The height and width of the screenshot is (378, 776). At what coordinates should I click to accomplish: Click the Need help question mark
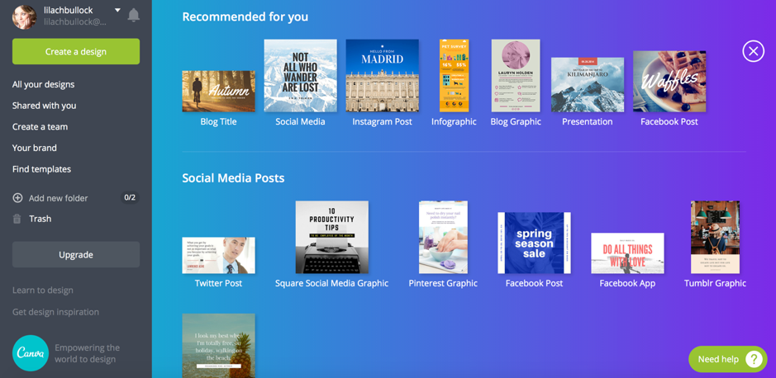click(x=754, y=359)
